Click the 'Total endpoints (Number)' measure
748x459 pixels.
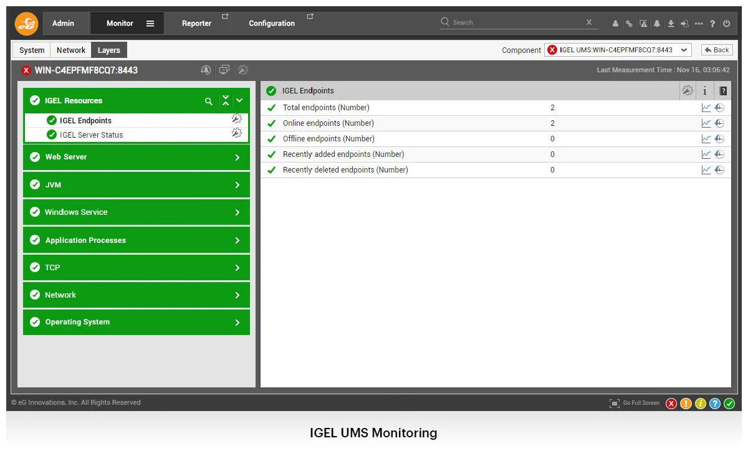pos(326,108)
